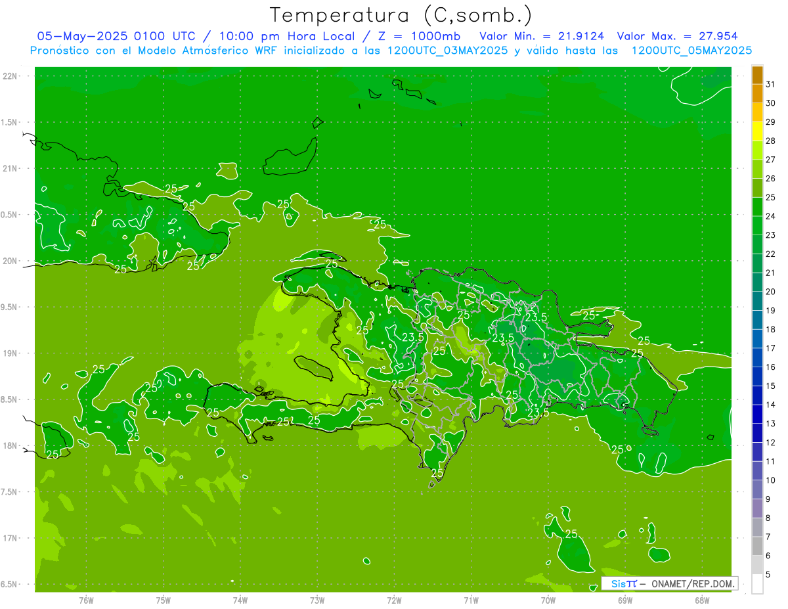Click the 'Temperatura (C,somb.)' chart title
Viewport: 788px width, 609px height.
click(x=401, y=15)
